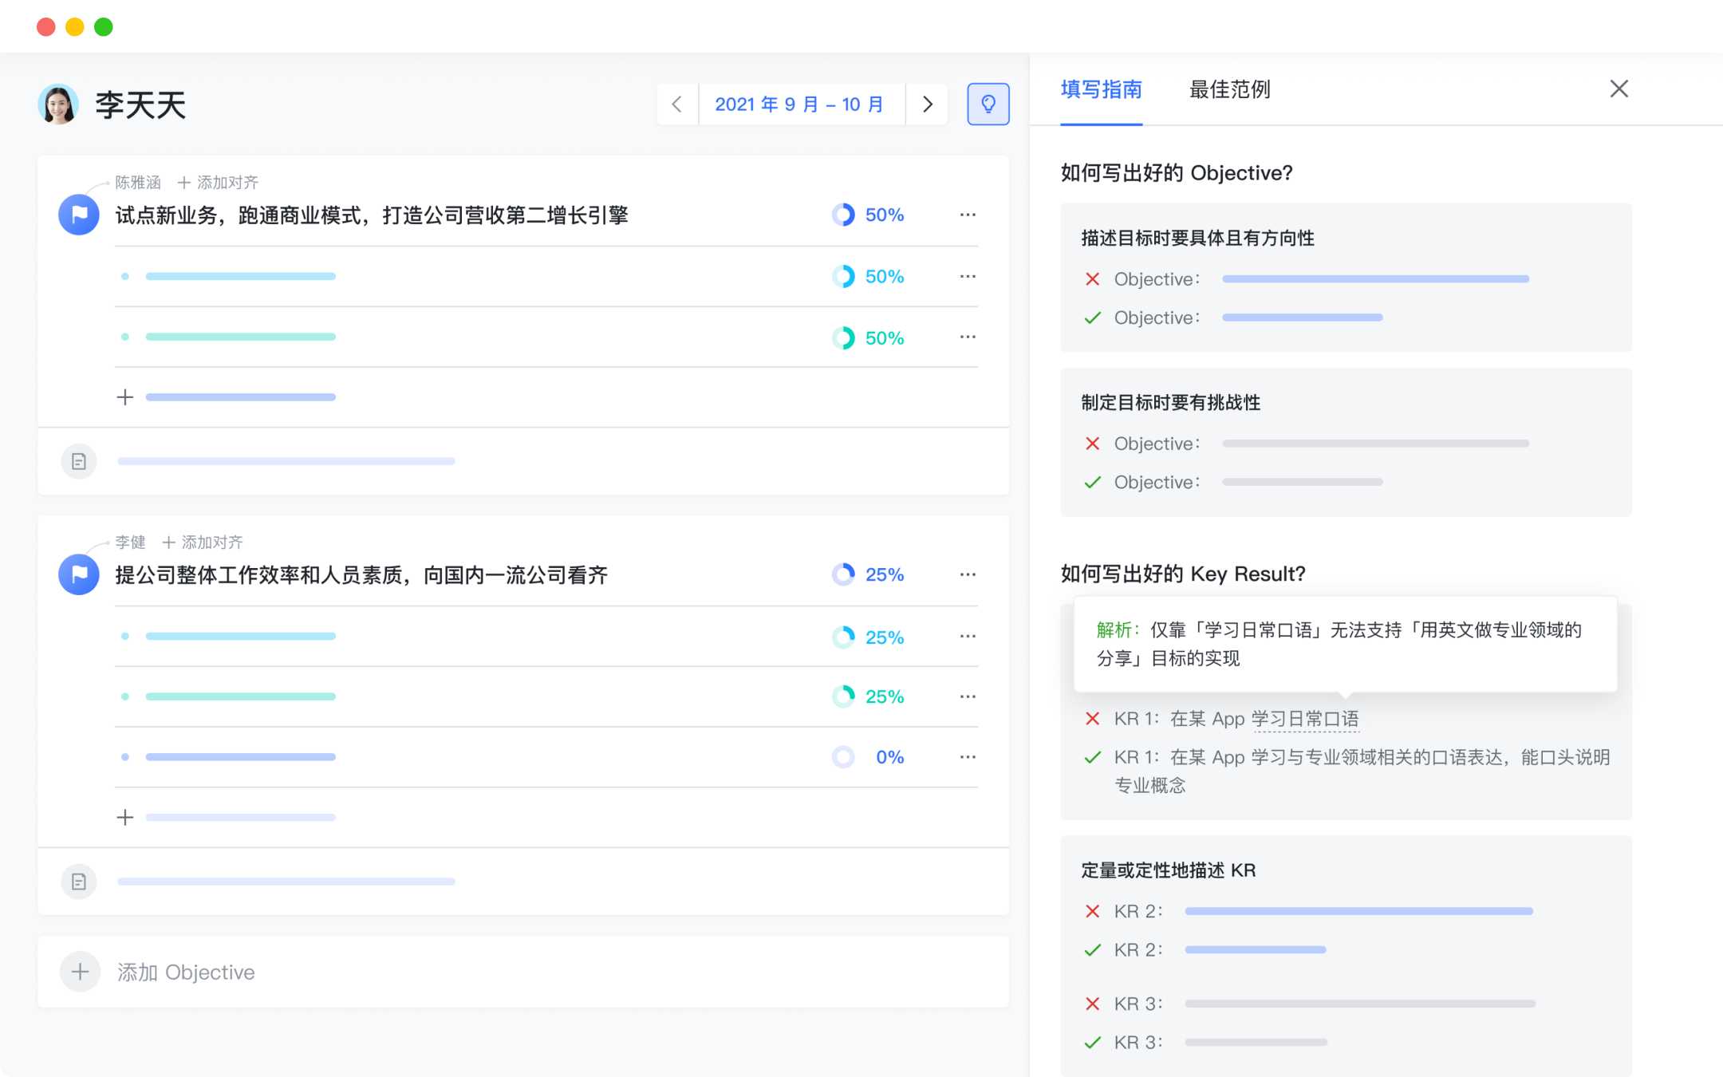This screenshot has height=1077, width=1723.
Task: Switch to the 最佳范例 tab
Action: coord(1229,89)
